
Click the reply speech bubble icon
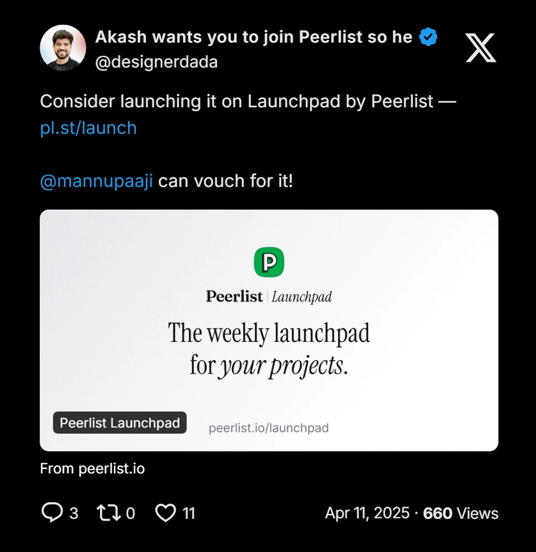tap(52, 513)
